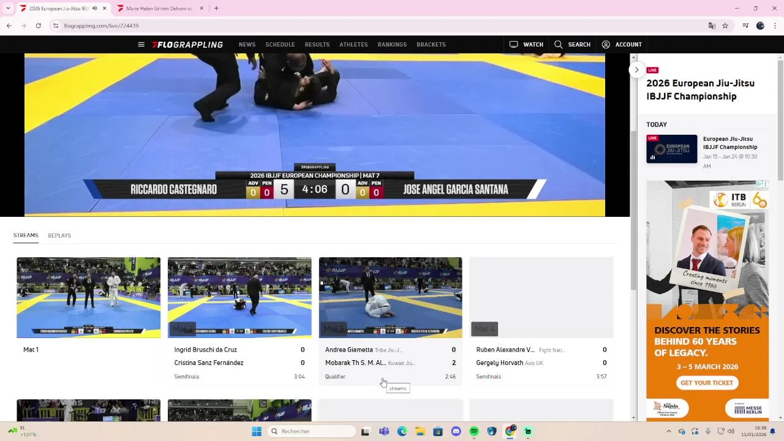
Task: Select Ingrid Bruschi da Cruz match text
Action: [205, 350]
